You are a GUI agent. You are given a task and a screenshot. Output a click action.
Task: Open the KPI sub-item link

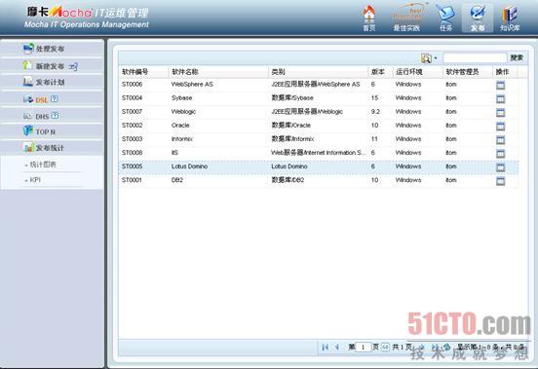pos(35,180)
